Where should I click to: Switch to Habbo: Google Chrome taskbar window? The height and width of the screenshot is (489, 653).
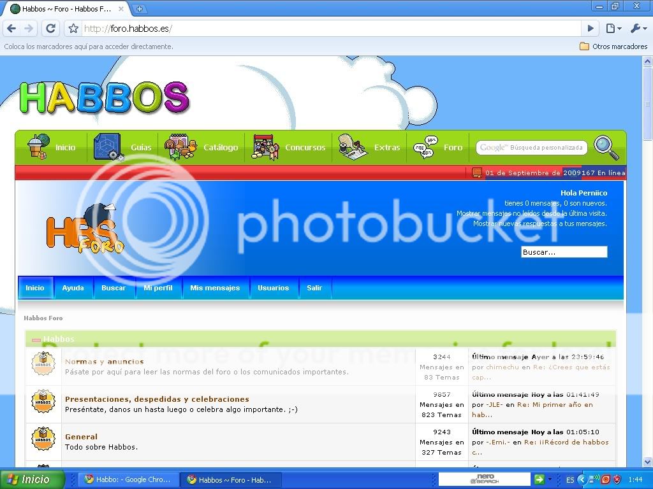(x=128, y=480)
